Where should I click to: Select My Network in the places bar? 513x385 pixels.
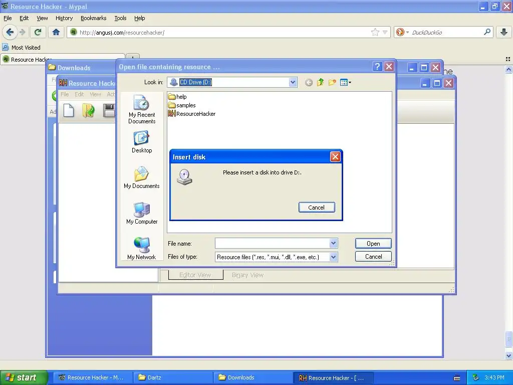pos(142,249)
